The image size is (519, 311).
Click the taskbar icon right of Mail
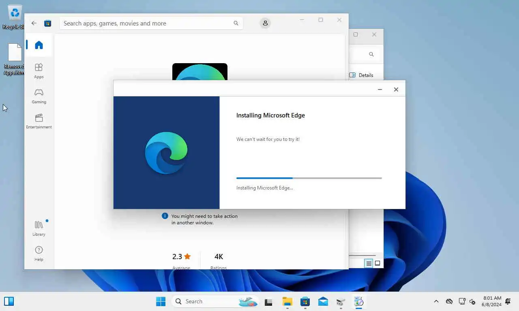click(341, 302)
